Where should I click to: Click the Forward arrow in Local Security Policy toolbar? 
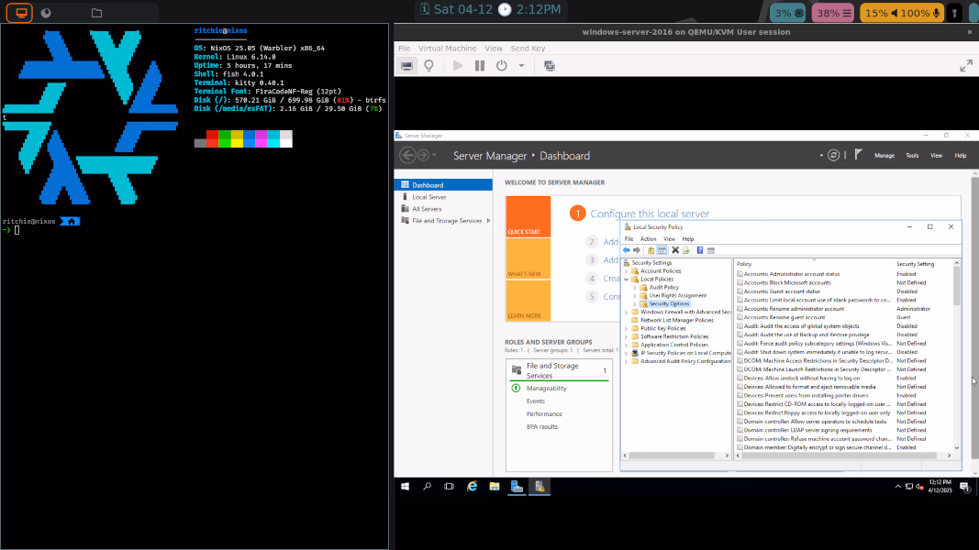click(637, 250)
